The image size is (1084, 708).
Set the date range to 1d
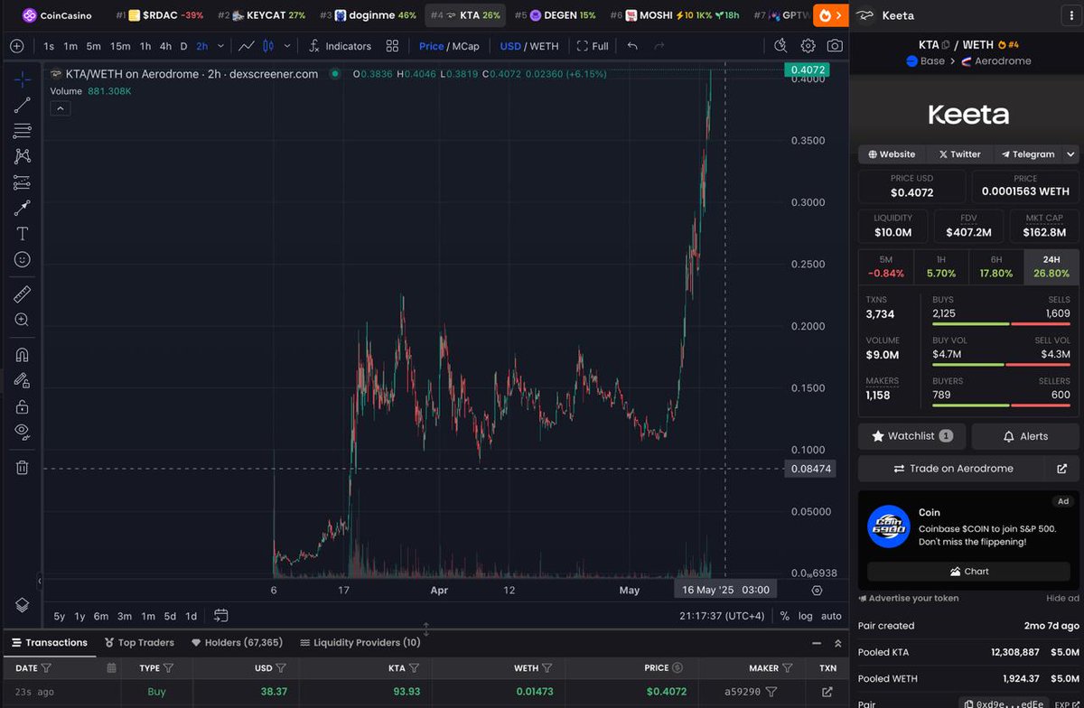[191, 616]
